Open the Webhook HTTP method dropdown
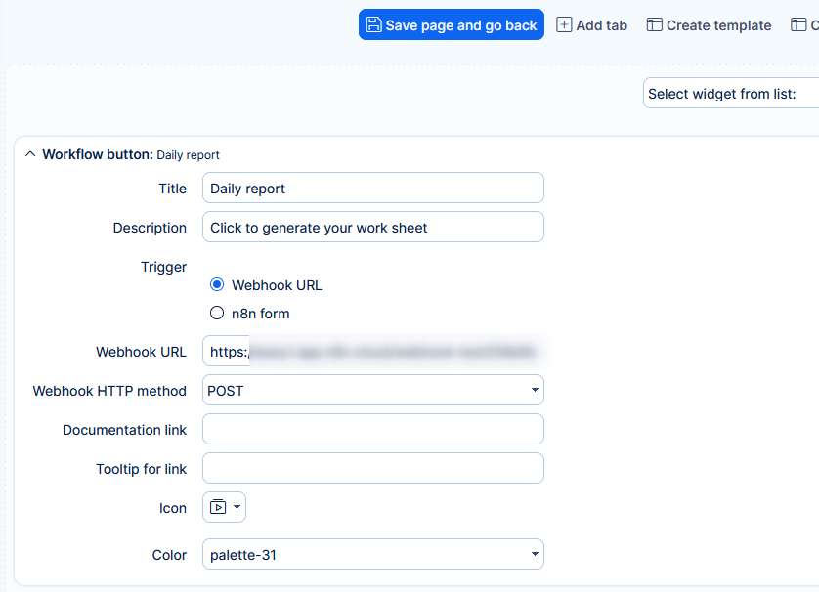 tap(372, 390)
